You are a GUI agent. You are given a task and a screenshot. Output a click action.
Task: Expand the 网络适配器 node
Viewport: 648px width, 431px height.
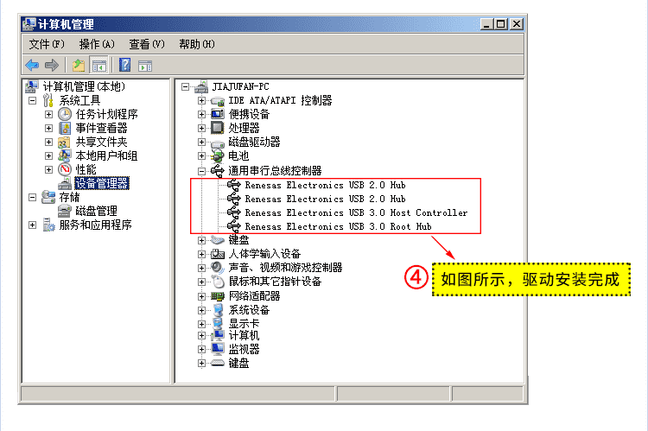201,296
